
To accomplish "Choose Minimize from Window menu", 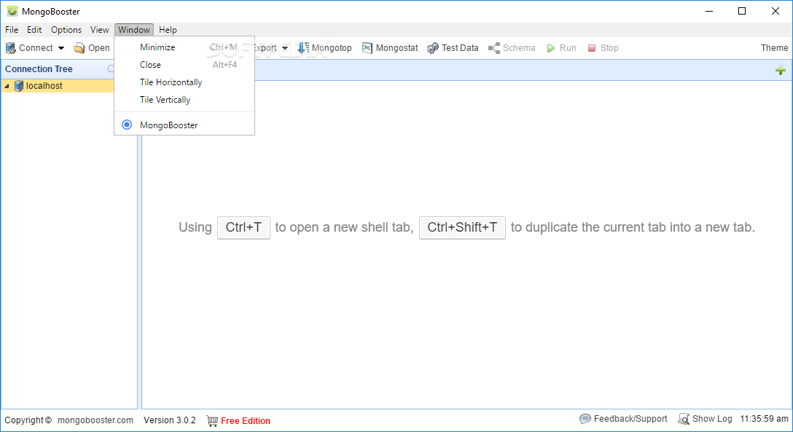I will pos(184,47).
